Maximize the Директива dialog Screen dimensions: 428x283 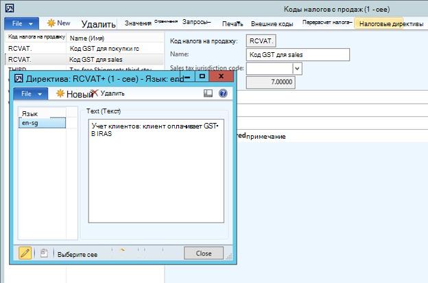tap(202, 76)
